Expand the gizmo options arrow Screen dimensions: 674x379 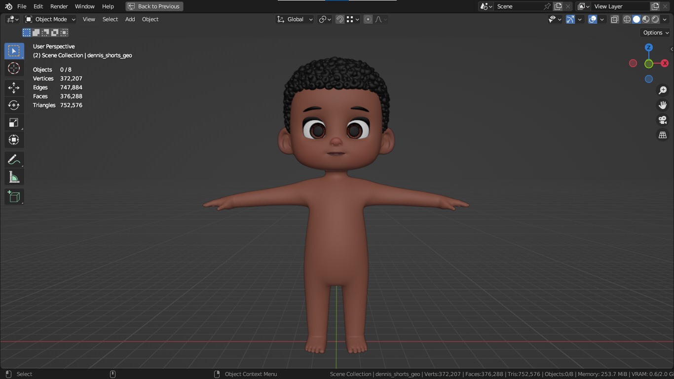point(580,19)
